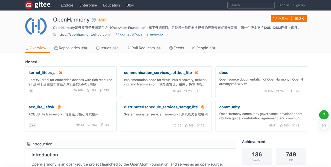
Task: Open Blog in top navigation
Action: (130, 5)
